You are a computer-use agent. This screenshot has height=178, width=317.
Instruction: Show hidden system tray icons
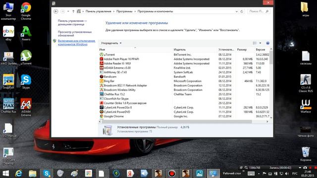(x=259, y=174)
